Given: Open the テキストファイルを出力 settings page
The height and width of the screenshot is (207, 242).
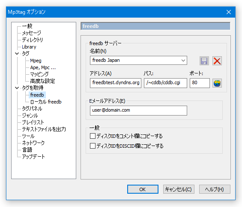Looking at the screenshot, I should click(44, 129).
